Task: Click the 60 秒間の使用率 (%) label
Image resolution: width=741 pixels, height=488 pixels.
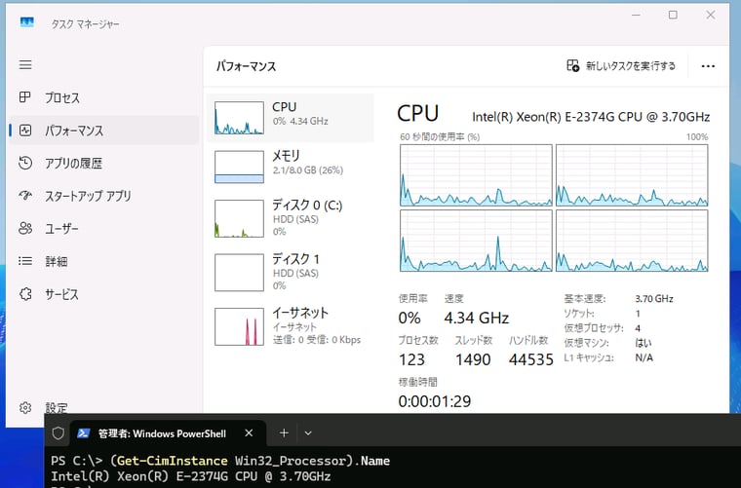Action: [x=440, y=137]
